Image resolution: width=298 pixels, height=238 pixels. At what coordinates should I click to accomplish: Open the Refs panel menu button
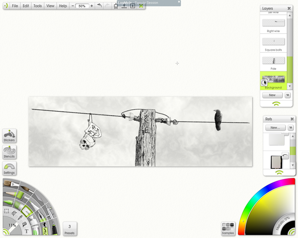click(291, 127)
